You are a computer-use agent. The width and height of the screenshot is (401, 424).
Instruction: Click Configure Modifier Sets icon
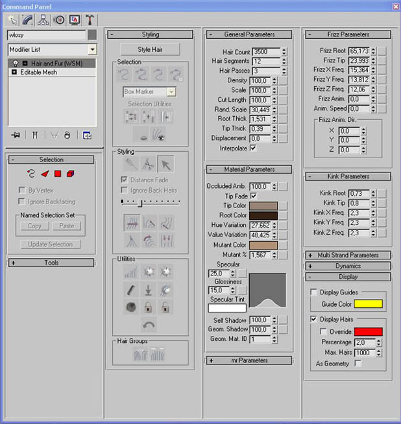tap(87, 135)
